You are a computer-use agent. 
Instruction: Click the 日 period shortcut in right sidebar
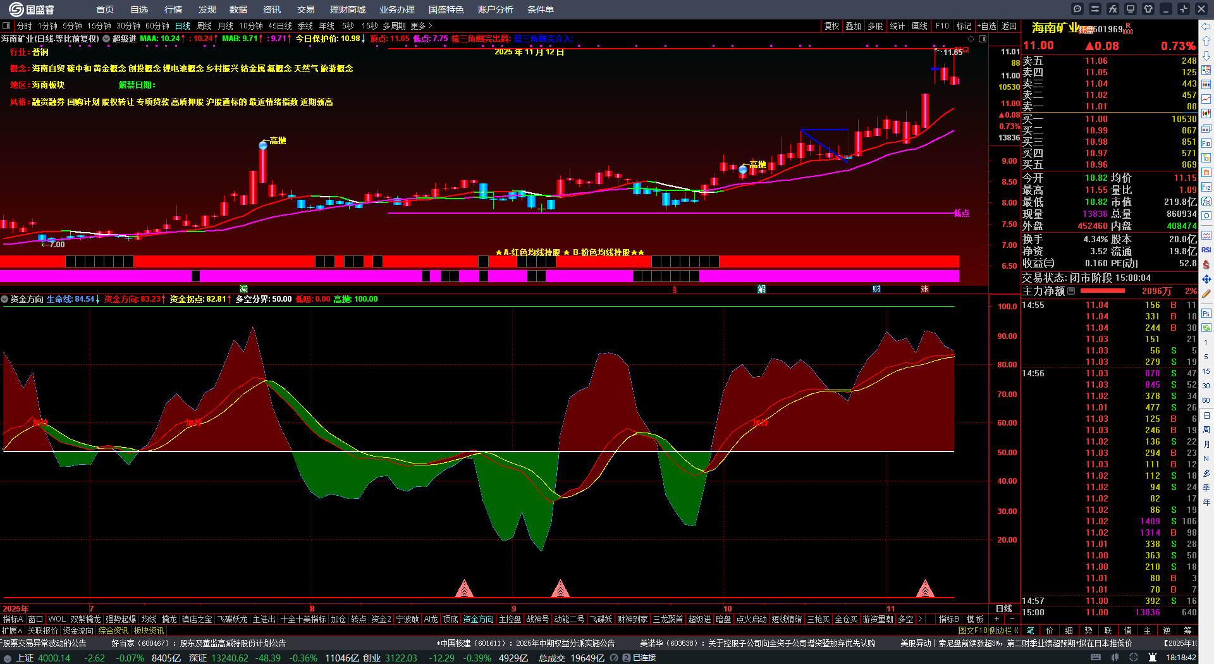[1206, 415]
